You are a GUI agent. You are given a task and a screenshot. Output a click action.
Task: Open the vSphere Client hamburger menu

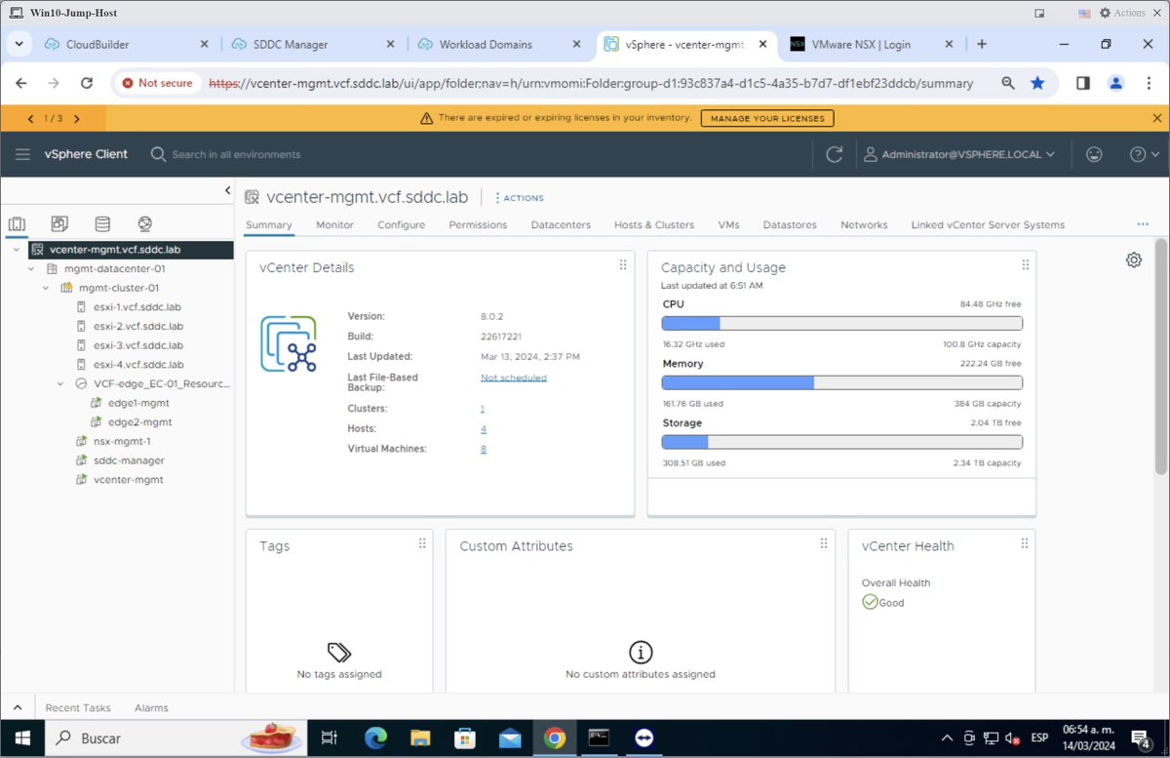pos(23,154)
